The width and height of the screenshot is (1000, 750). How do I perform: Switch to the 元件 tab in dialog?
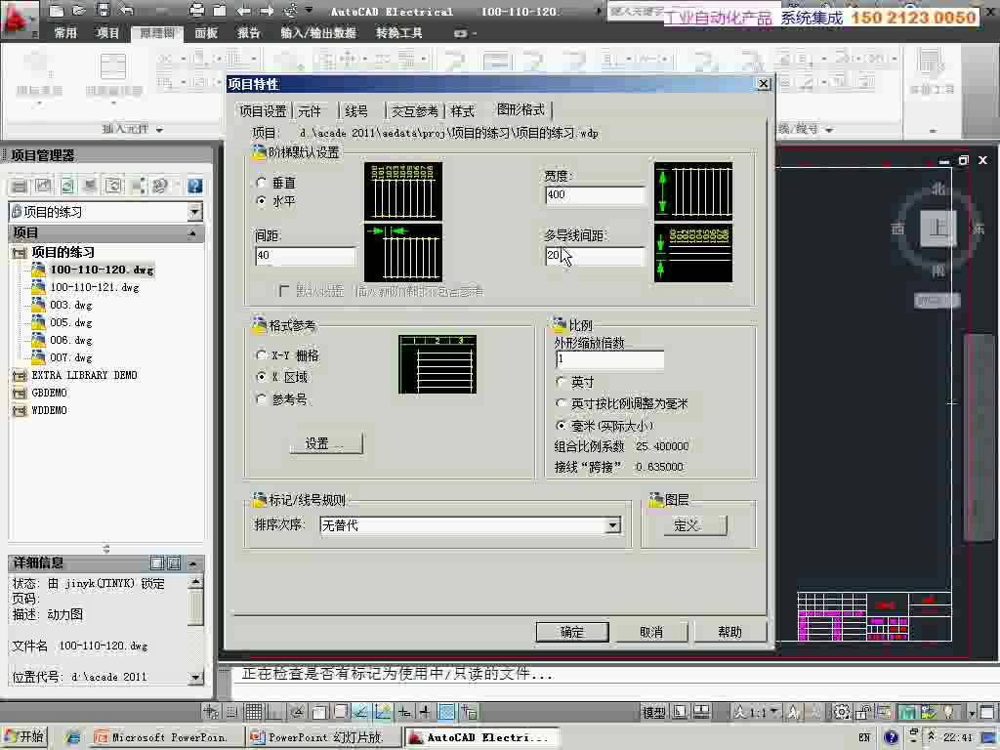pos(311,110)
